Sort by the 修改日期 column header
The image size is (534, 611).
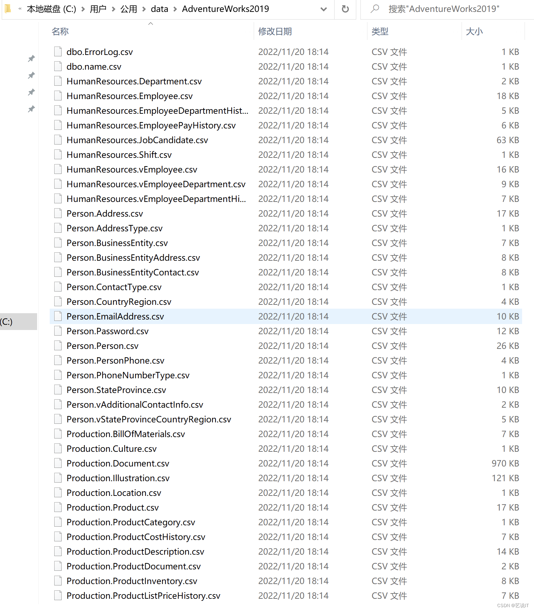tap(275, 31)
